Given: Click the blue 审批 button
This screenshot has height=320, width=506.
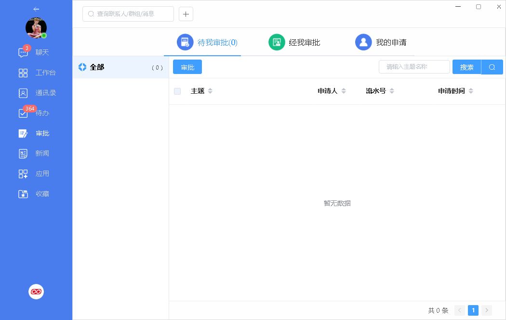Looking at the screenshot, I should click(x=187, y=67).
